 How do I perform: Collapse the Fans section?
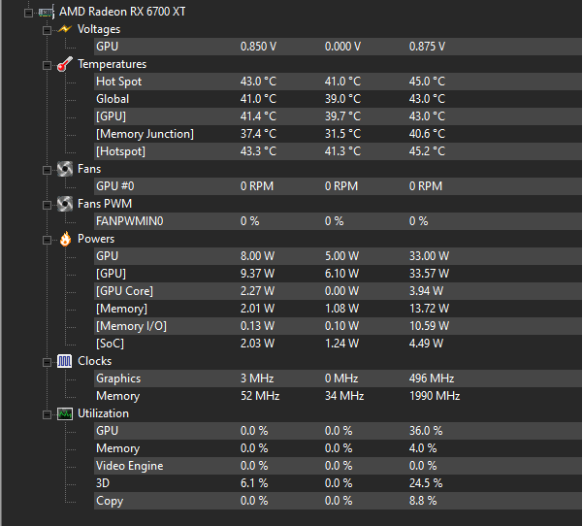point(47,171)
